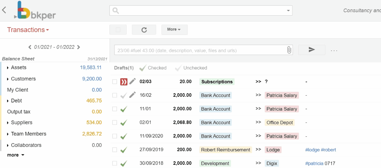Screen dimensions: 381x168
Task: Click the refresh button in the toolbar
Action: 144,30
